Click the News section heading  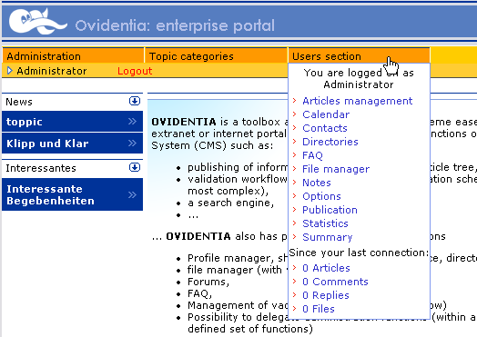[19, 102]
